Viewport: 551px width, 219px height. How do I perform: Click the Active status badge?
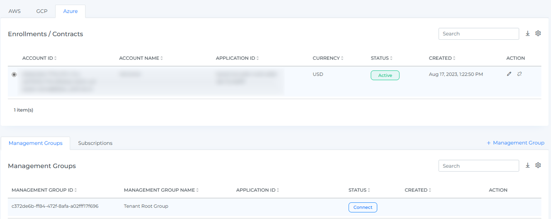(385, 75)
